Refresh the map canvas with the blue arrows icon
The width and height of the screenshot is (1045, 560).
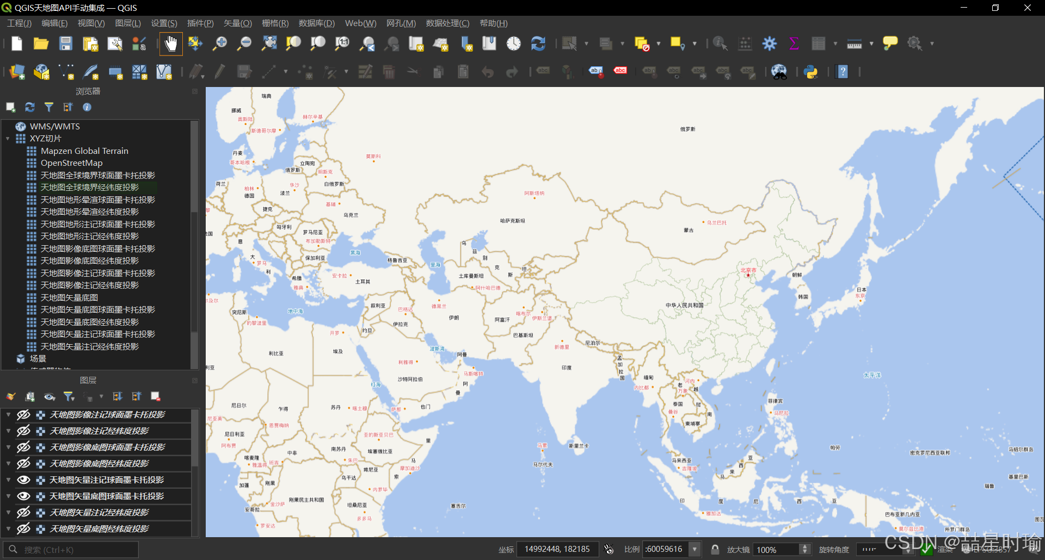[x=538, y=43]
